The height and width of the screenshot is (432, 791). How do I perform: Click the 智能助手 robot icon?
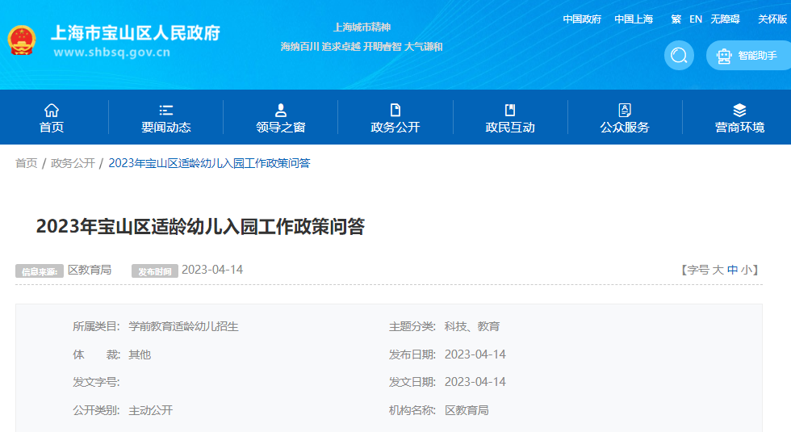coord(724,56)
